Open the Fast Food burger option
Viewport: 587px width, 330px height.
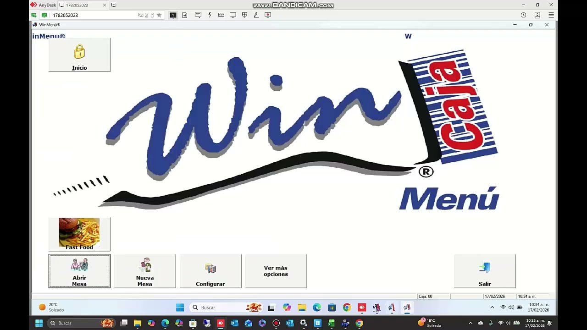point(79,234)
